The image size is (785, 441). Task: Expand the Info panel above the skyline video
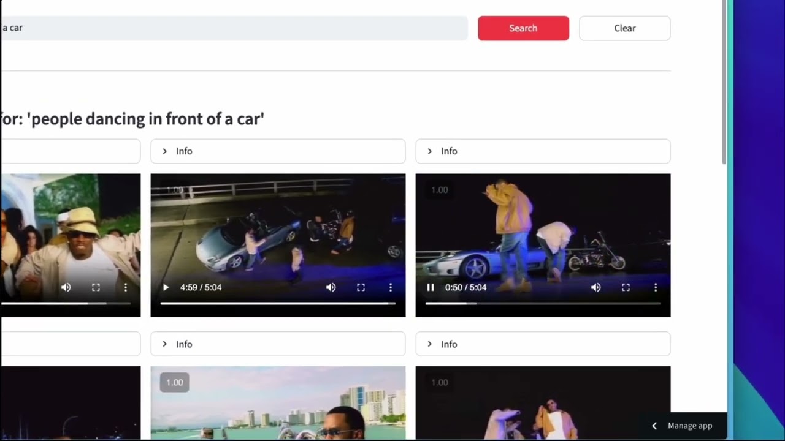click(x=278, y=344)
